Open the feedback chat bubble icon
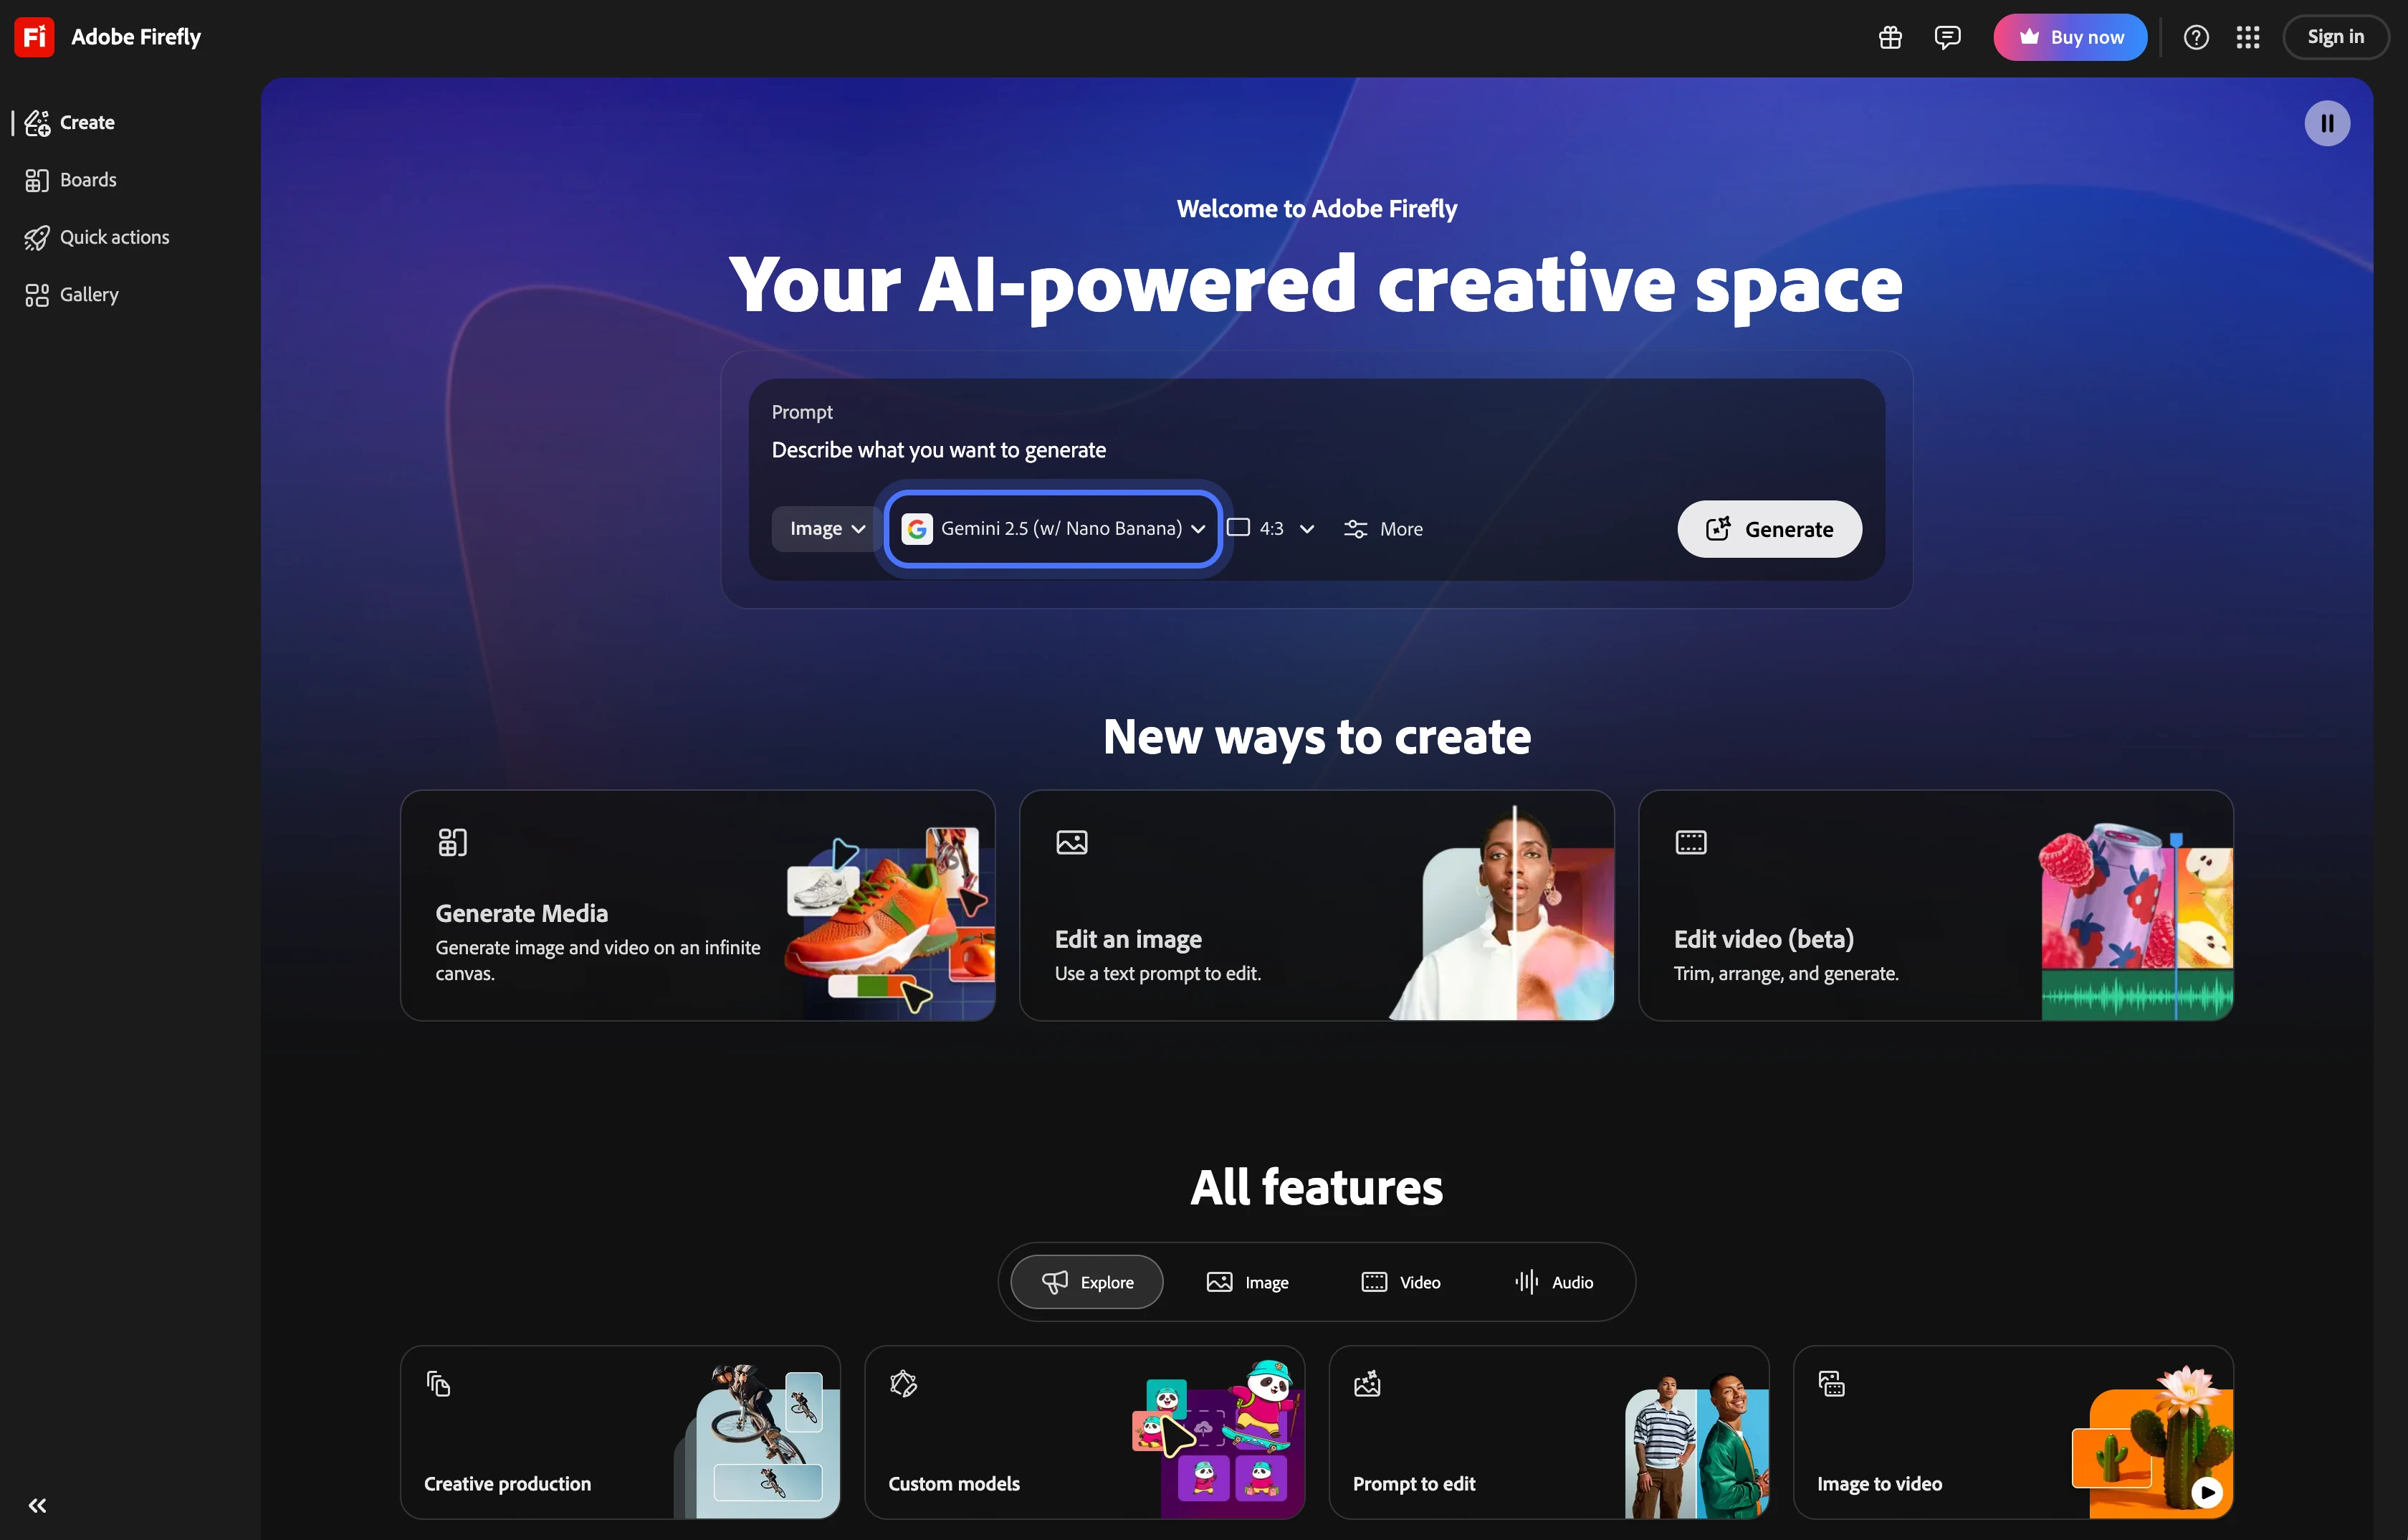The height and width of the screenshot is (1540, 2408). click(x=1946, y=37)
